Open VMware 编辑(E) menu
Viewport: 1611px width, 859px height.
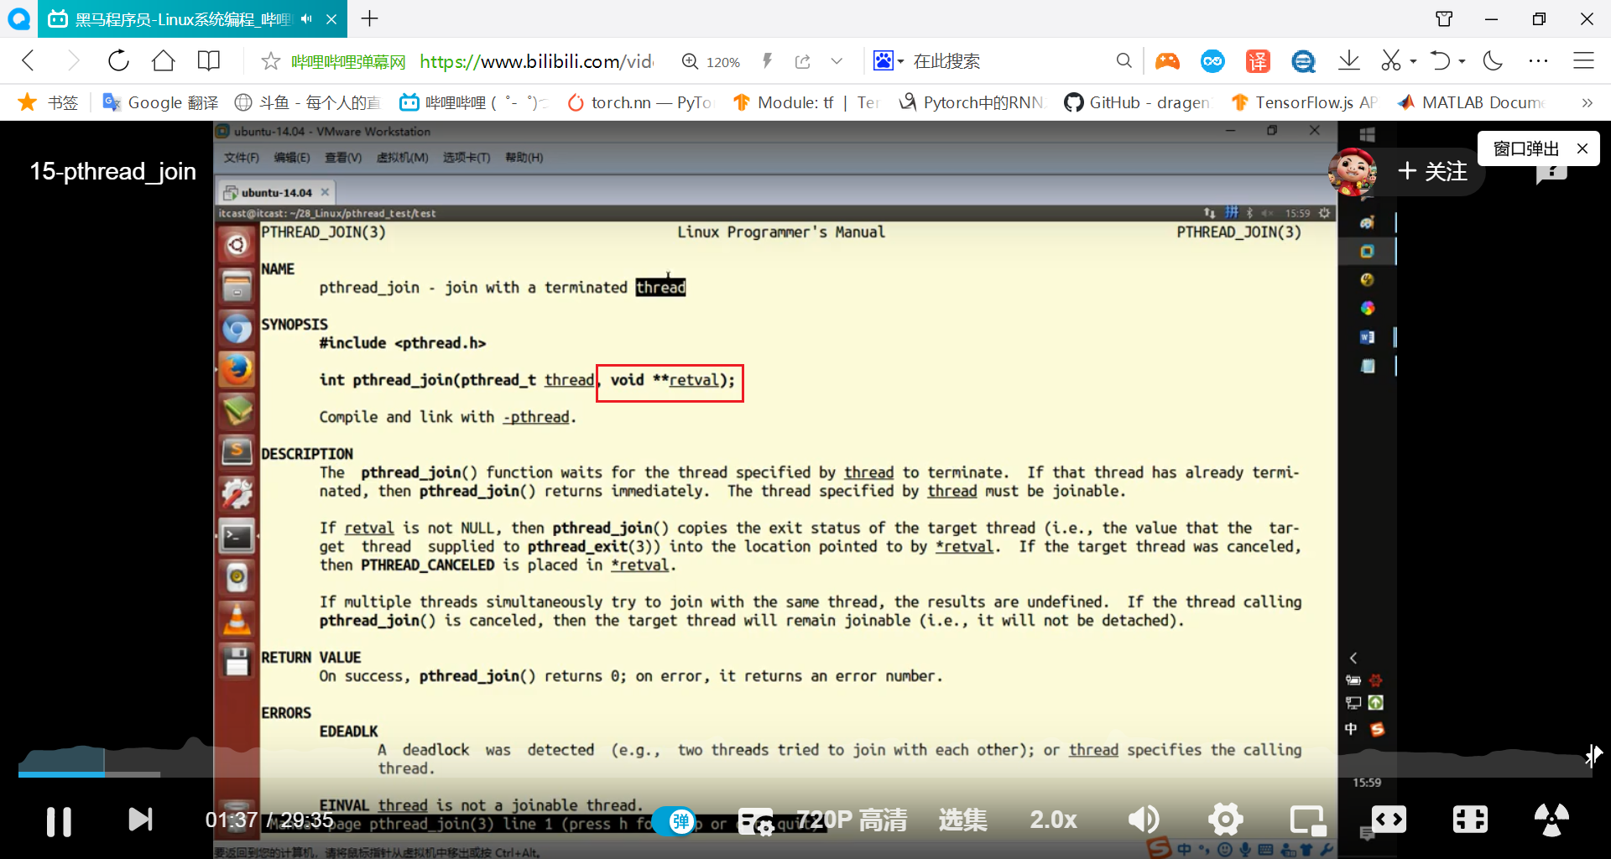292,158
